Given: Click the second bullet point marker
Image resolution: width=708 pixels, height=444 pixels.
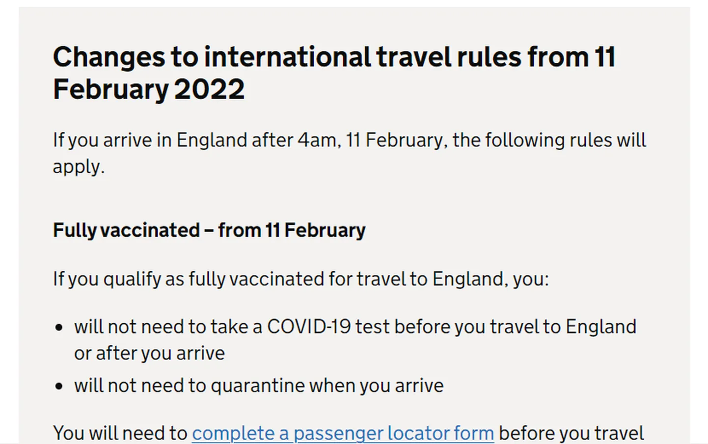Looking at the screenshot, I should (59, 386).
